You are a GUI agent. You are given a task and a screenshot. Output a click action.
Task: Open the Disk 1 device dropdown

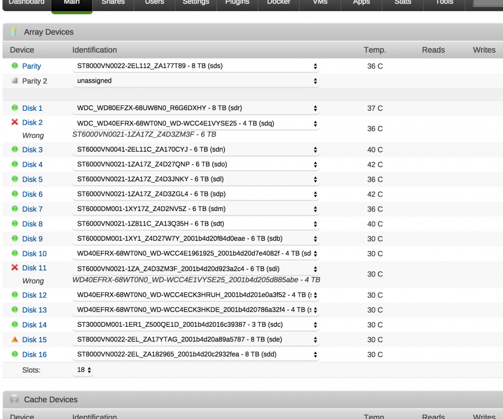(196, 108)
